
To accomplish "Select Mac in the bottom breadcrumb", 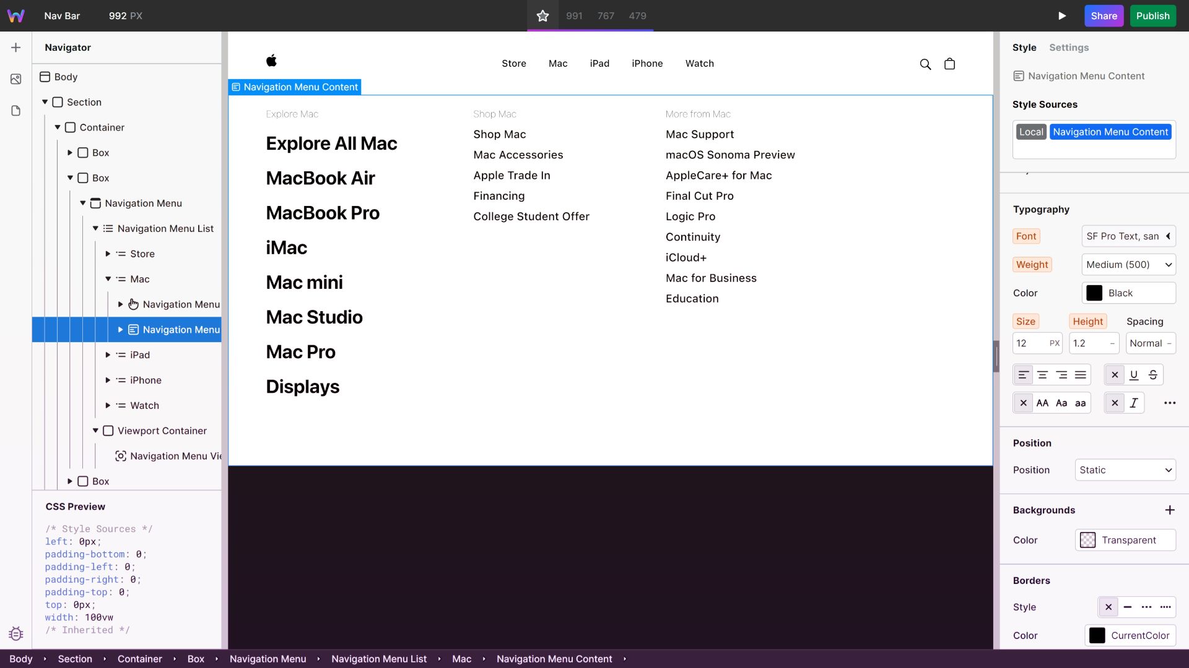I will tap(462, 659).
